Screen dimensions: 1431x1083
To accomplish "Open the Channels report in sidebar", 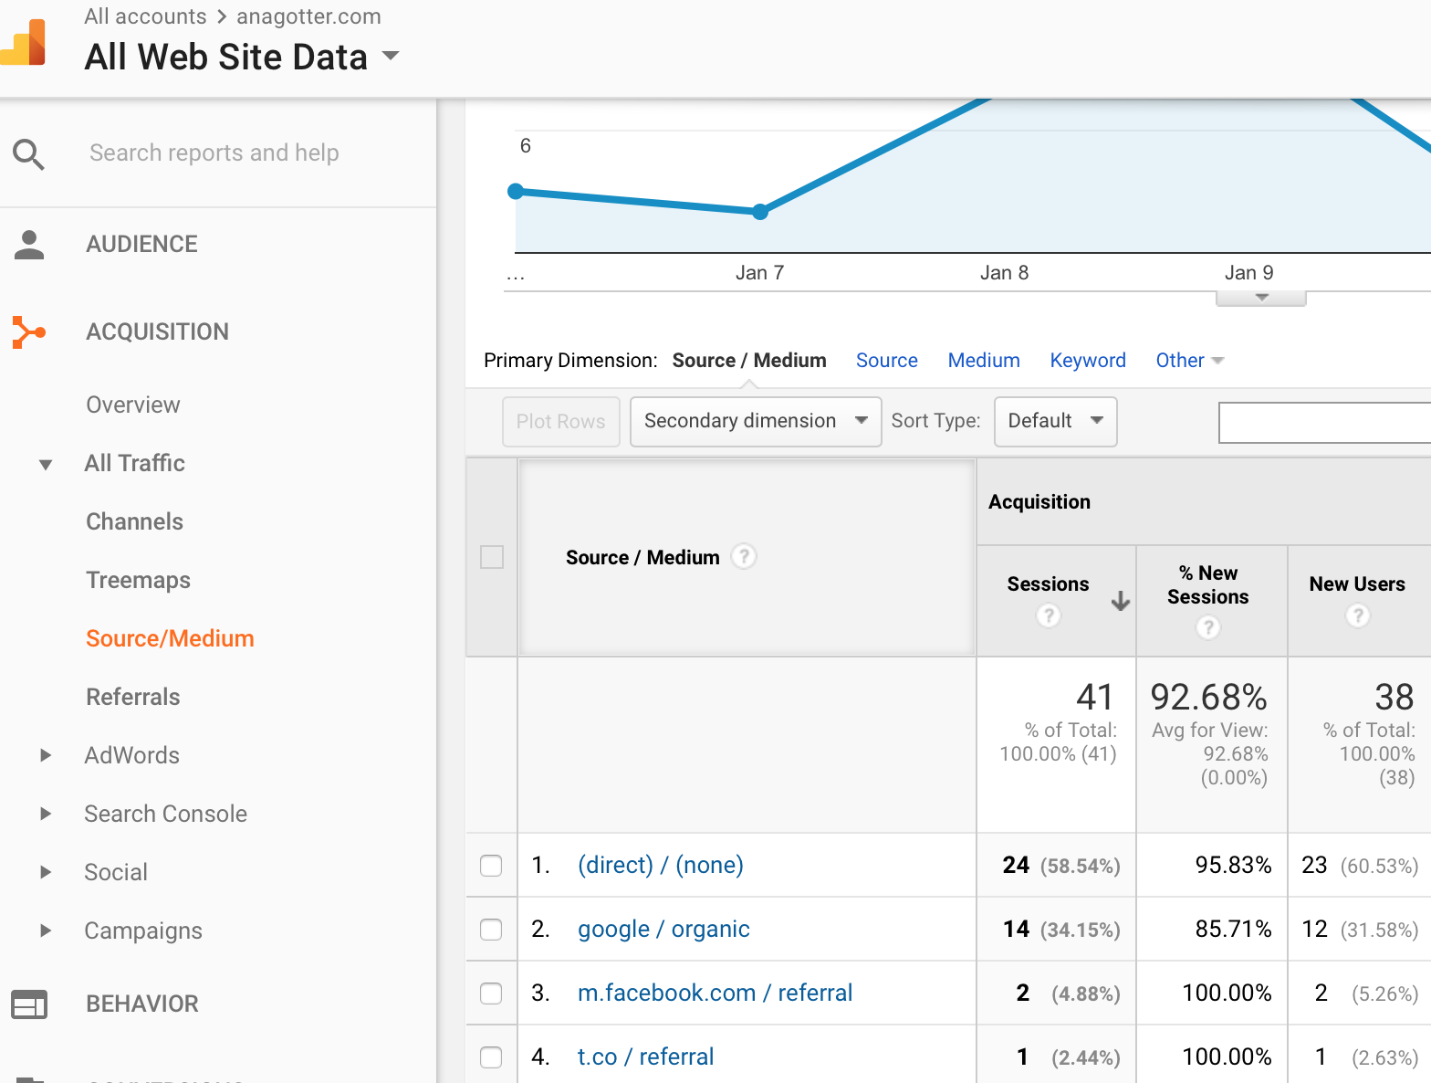I will tap(134, 521).
